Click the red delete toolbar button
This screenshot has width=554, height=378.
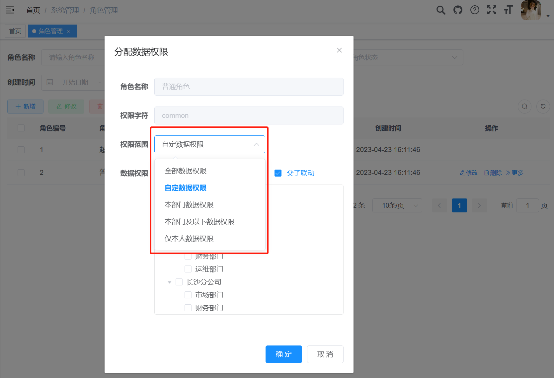tap(97, 107)
